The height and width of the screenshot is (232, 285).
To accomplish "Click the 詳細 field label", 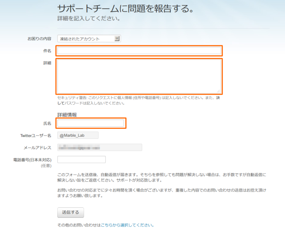I will [x=47, y=63].
